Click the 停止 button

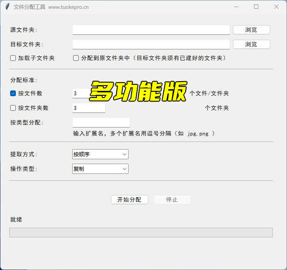coord(172,200)
